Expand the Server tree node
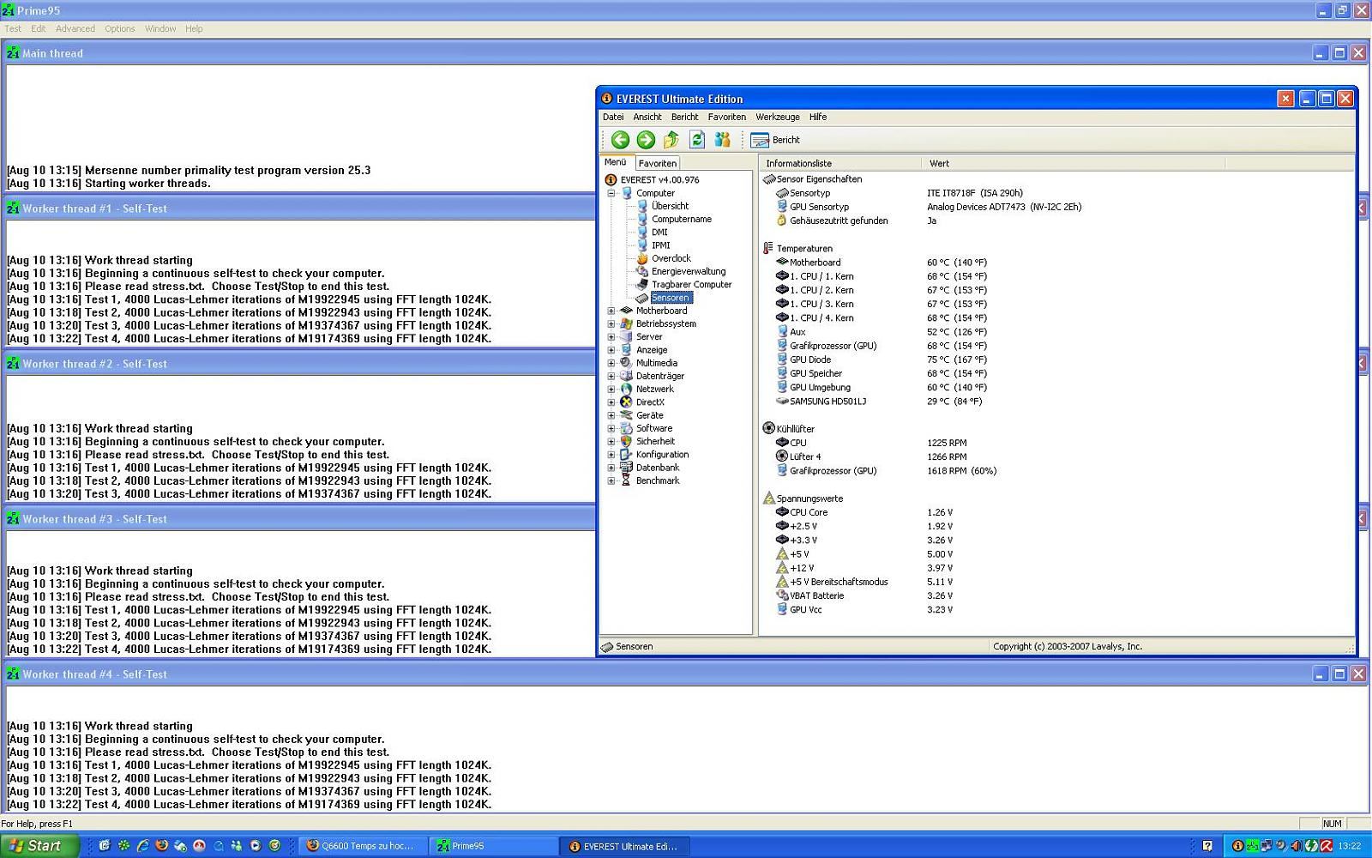 click(611, 337)
